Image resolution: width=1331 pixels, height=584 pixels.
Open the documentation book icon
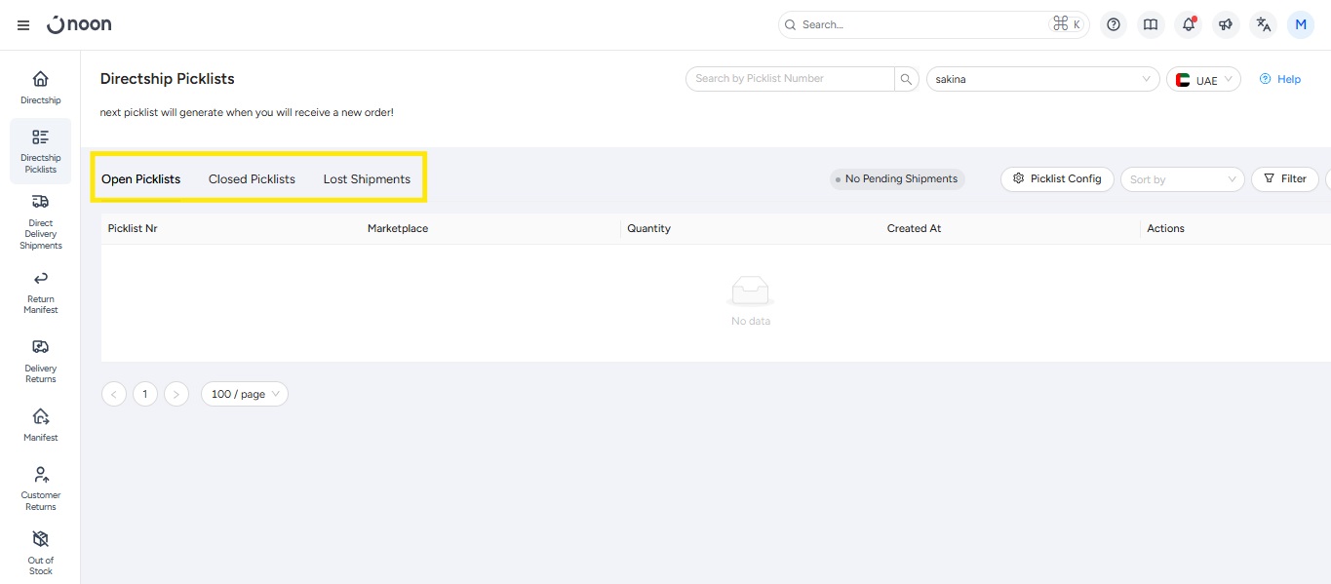tap(1151, 25)
